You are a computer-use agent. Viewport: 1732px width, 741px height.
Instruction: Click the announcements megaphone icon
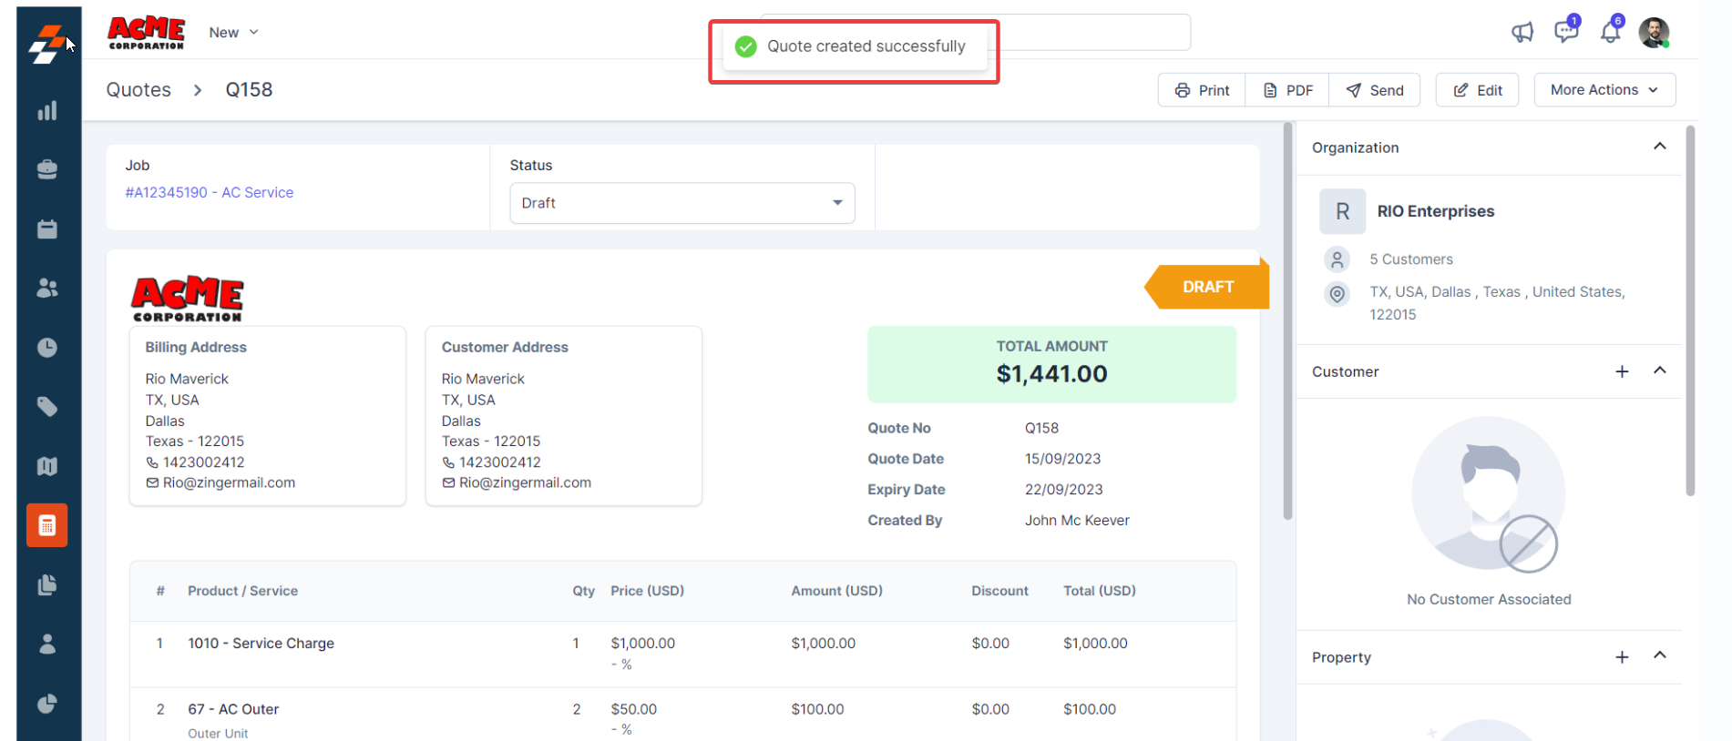click(x=1522, y=33)
